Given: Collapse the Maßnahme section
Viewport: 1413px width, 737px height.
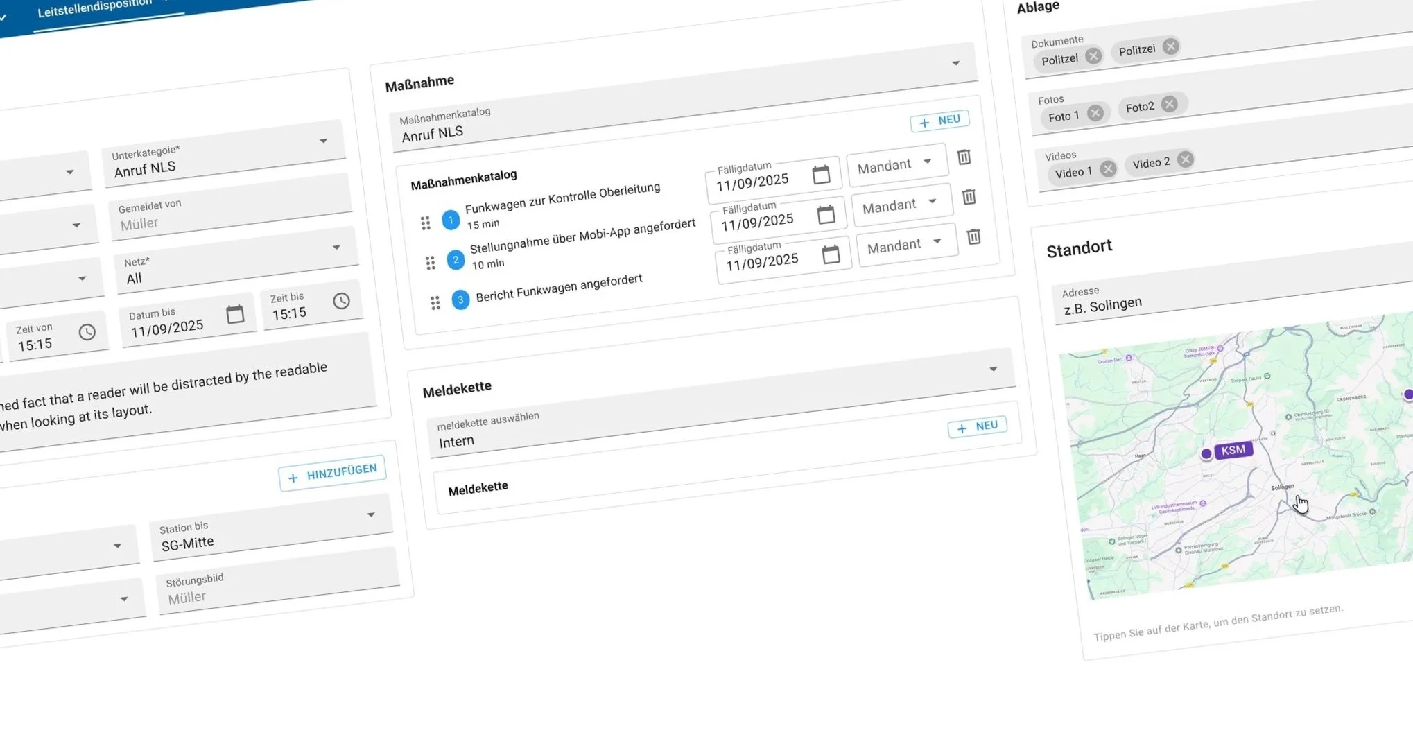Looking at the screenshot, I should (955, 63).
